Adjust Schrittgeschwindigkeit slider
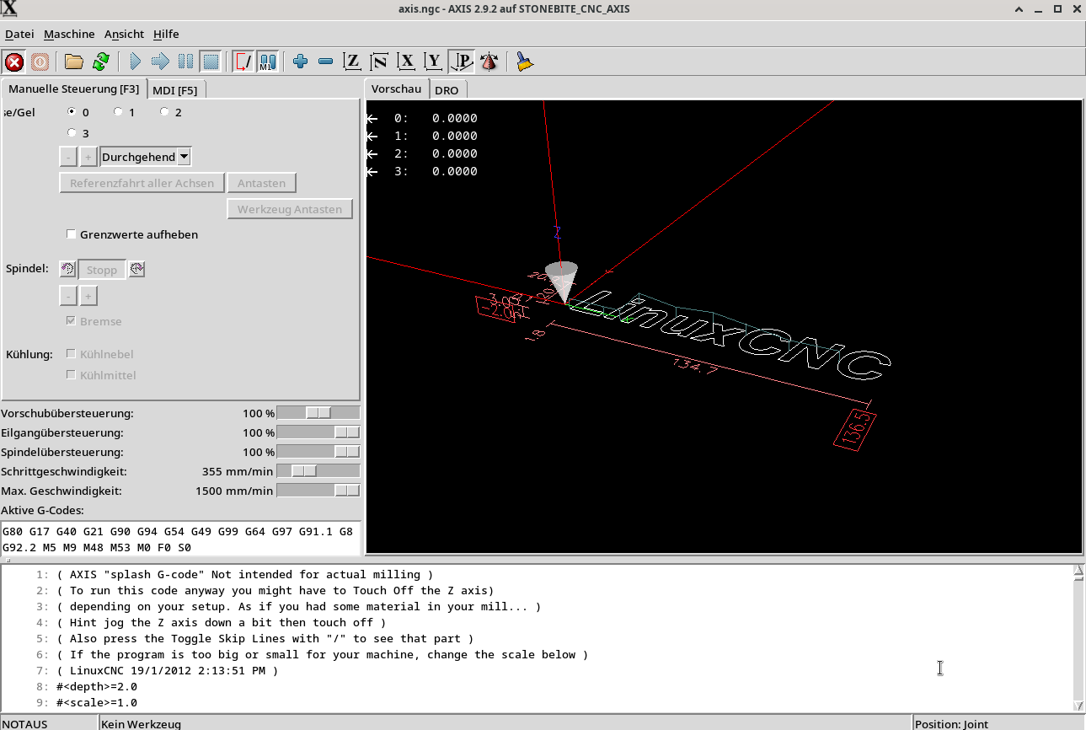 point(318,471)
